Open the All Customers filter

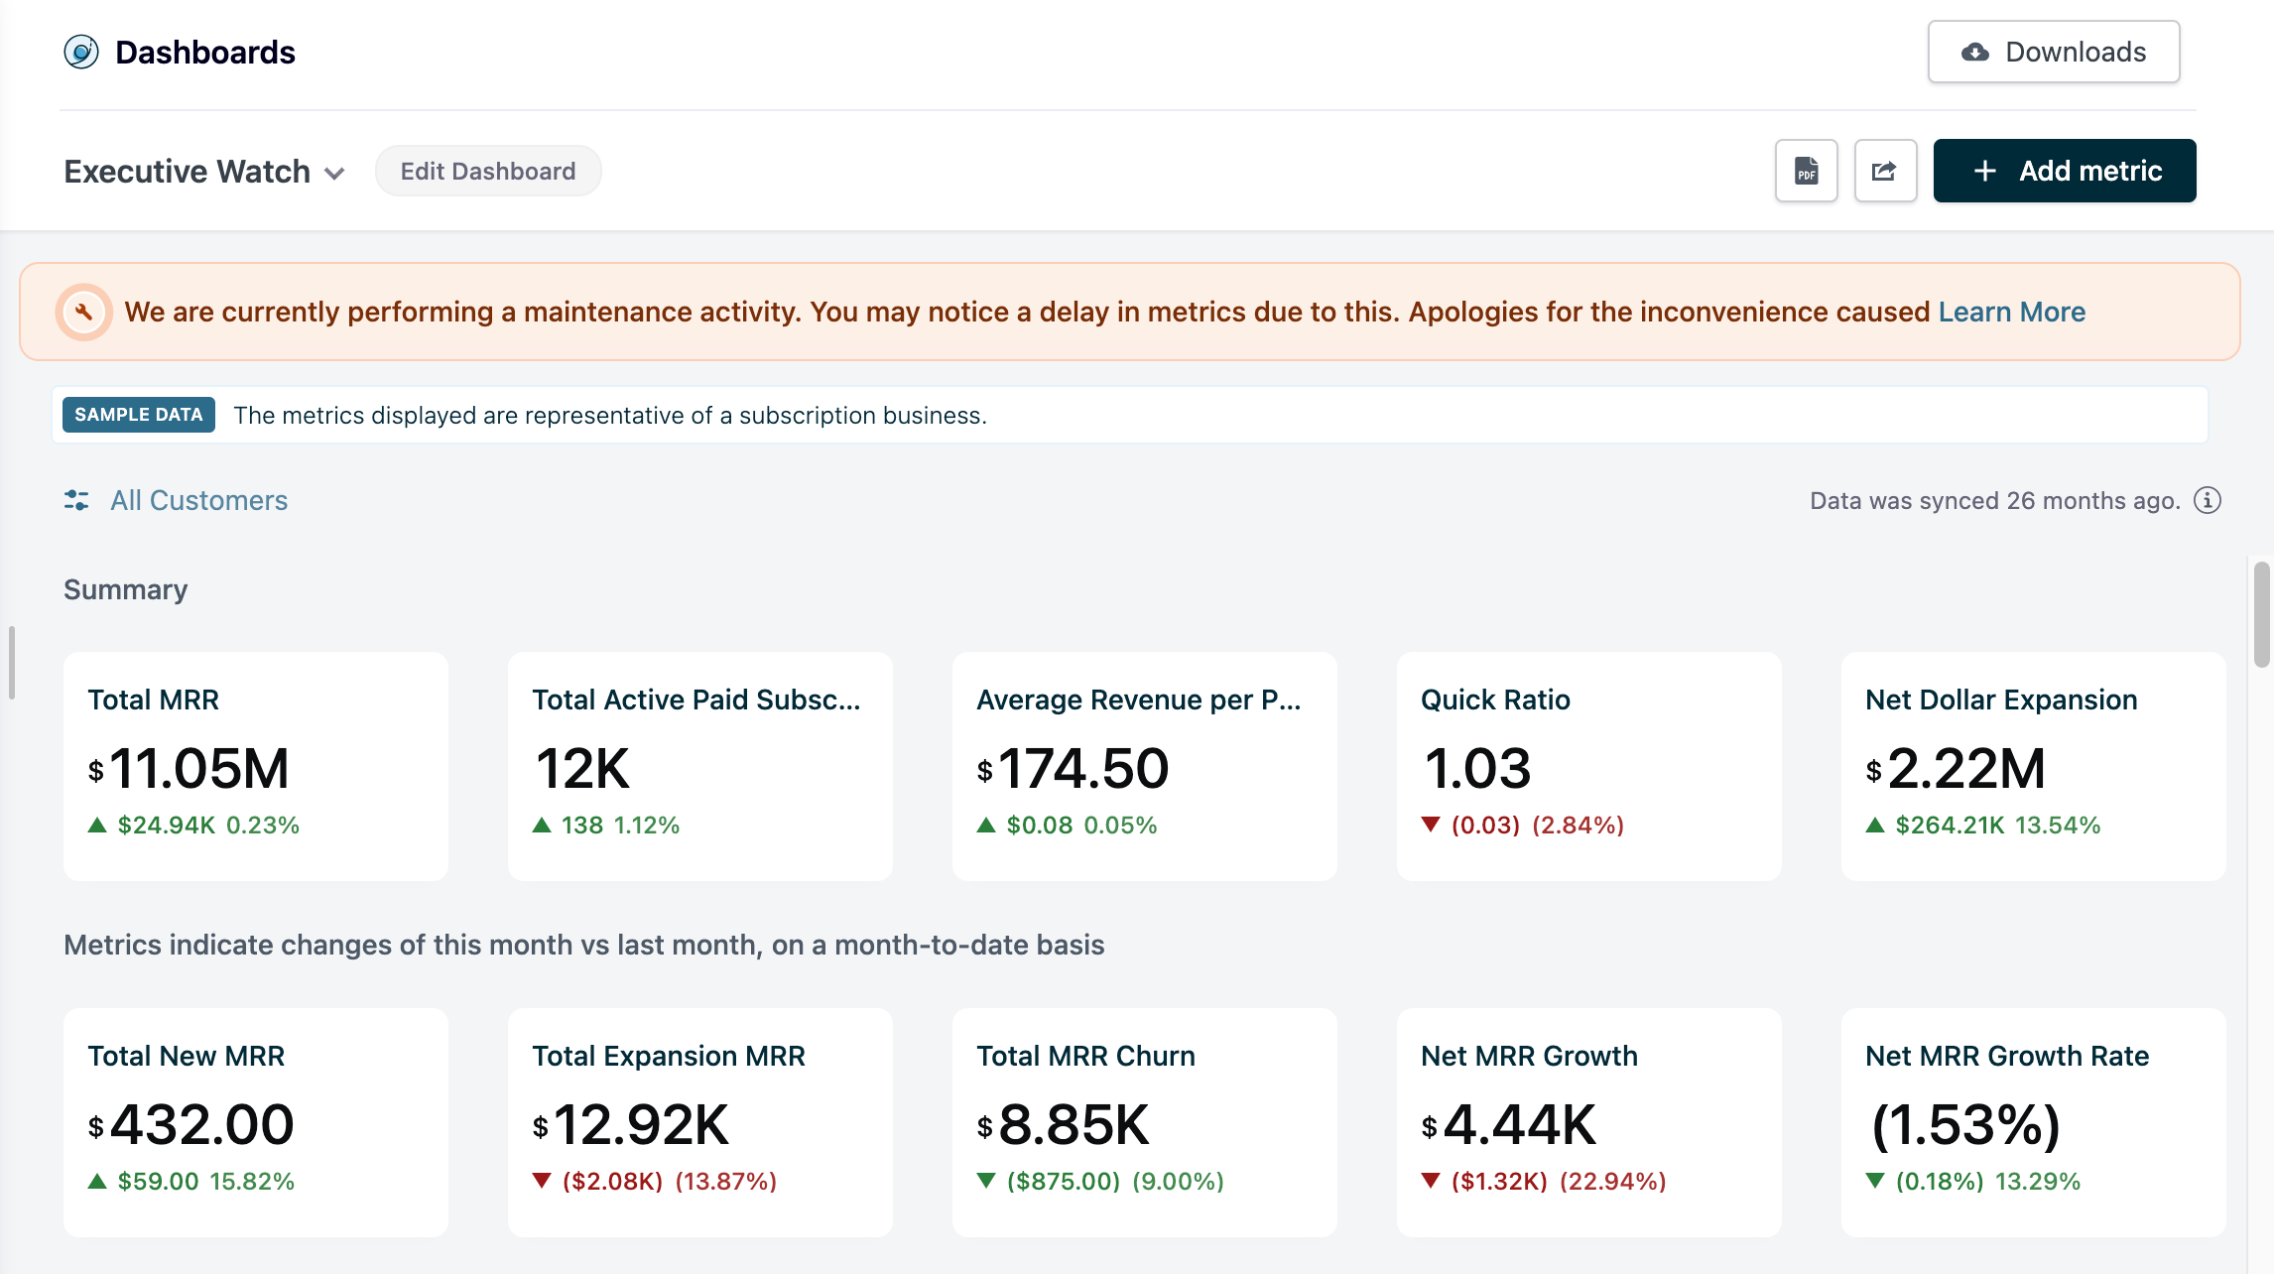[x=198, y=500]
